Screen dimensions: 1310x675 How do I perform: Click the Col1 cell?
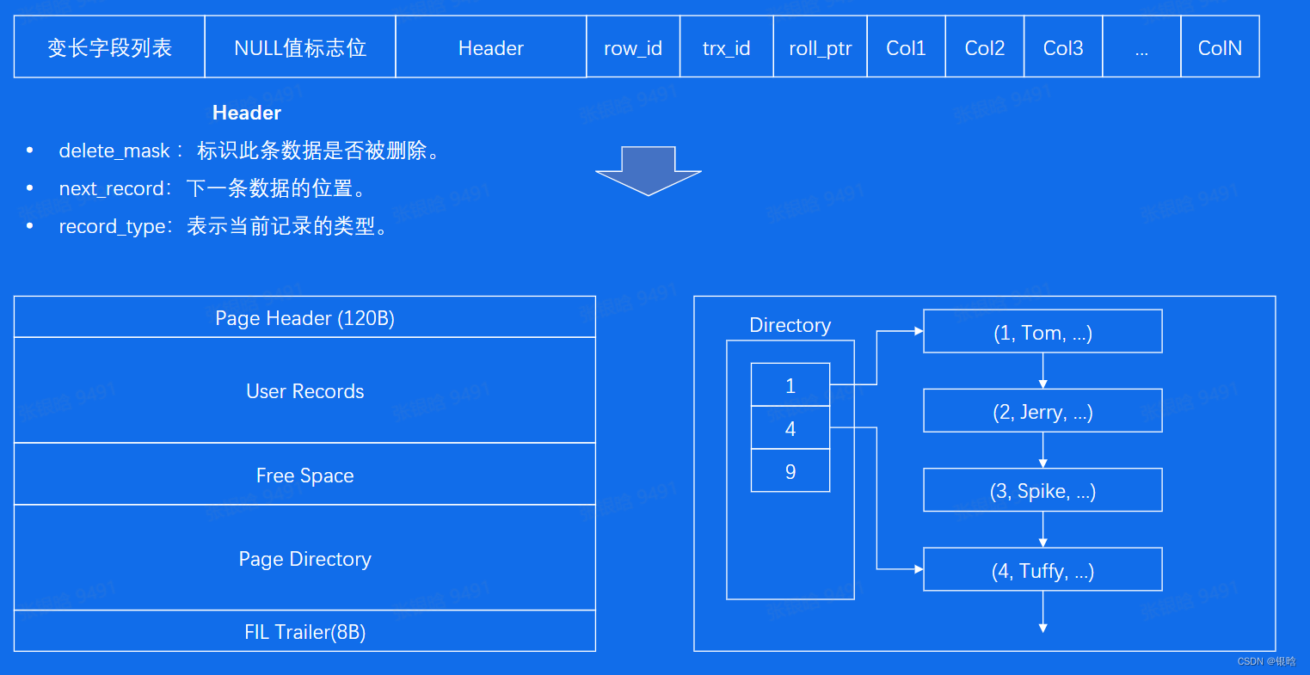[907, 47]
